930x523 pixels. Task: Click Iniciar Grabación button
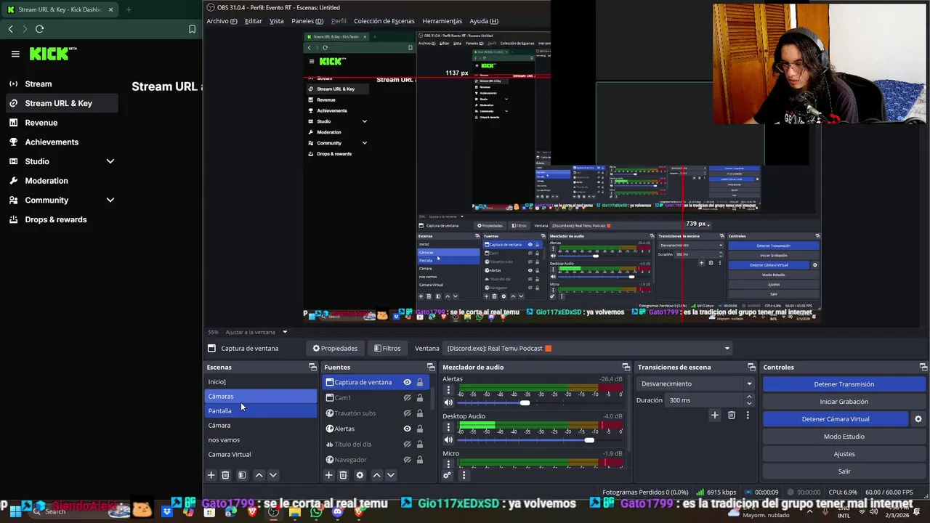(x=844, y=402)
